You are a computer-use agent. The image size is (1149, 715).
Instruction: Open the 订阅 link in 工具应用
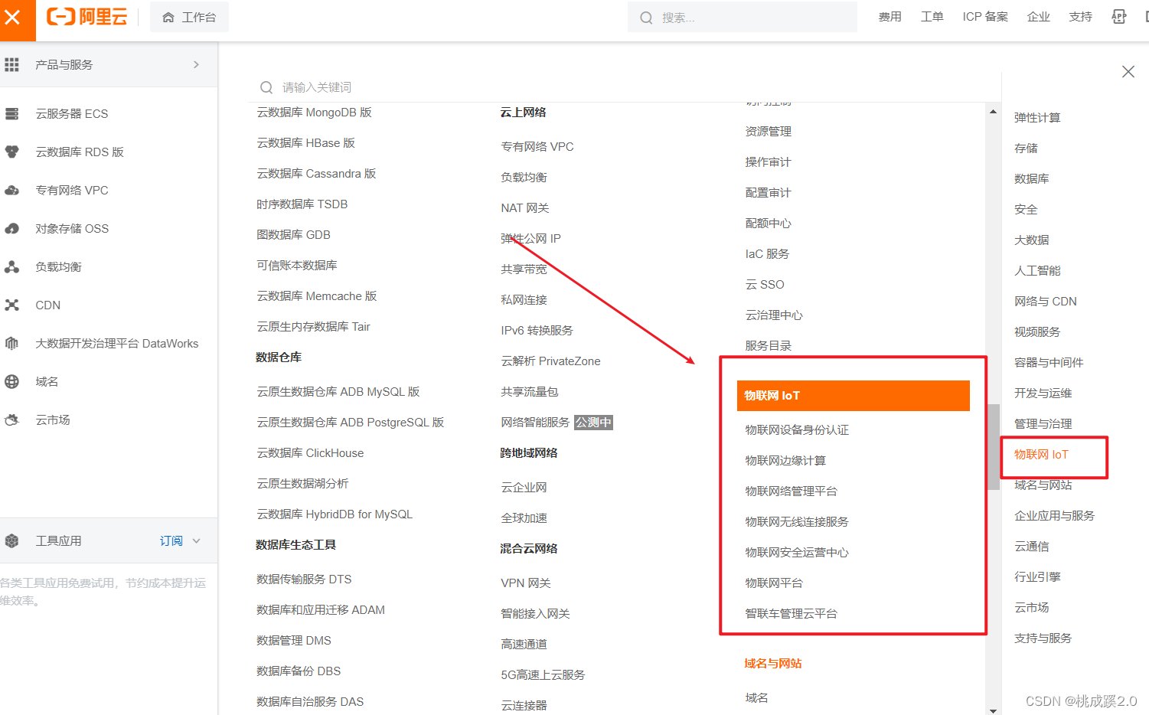tap(171, 541)
